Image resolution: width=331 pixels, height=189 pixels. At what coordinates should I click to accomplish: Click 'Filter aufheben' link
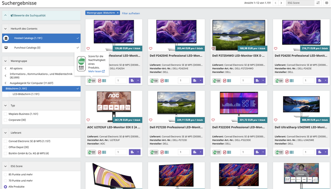[130, 13]
